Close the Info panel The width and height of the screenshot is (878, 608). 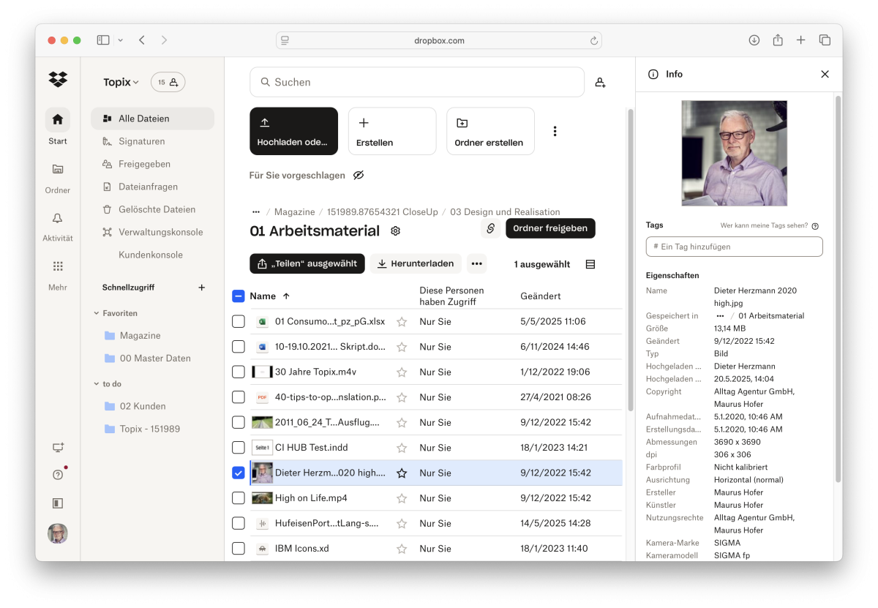(x=825, y=74)
